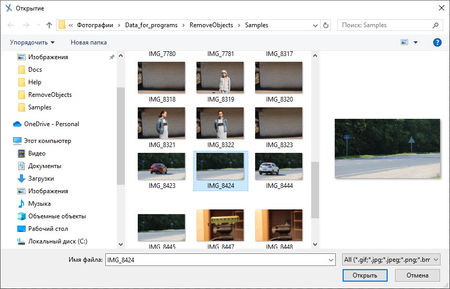Click the search magnifier icon
Screen dimensions: 450x289
coord(435,25)
